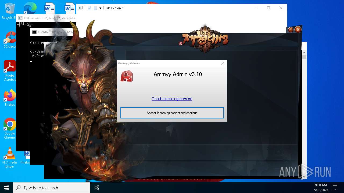Screen dimensions: 344x193
Task: Click File Explorer window system icon
Action: 80,8
